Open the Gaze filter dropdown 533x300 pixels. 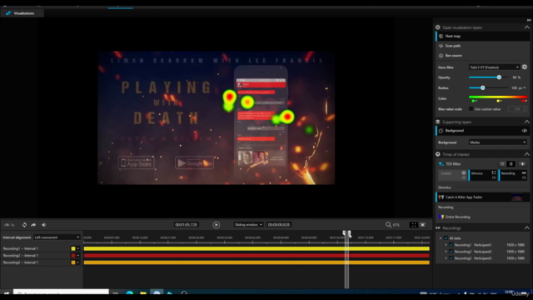click(x=494, y=67)
